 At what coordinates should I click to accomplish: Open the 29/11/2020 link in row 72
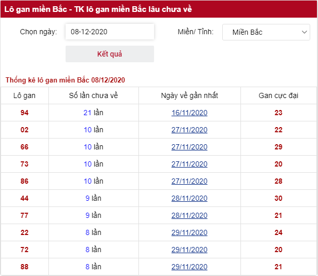[x=189, y=250]
